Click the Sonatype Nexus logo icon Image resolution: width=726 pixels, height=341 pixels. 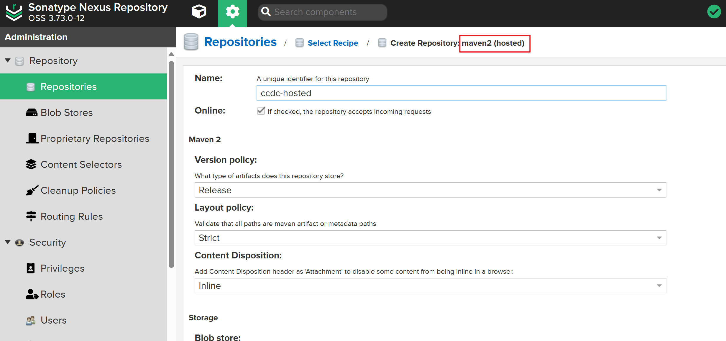pos(14,13)
